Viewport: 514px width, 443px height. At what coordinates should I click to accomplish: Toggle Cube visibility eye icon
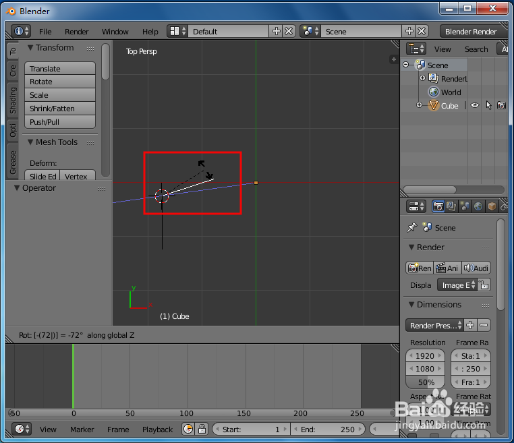click(x=475, y=105)
